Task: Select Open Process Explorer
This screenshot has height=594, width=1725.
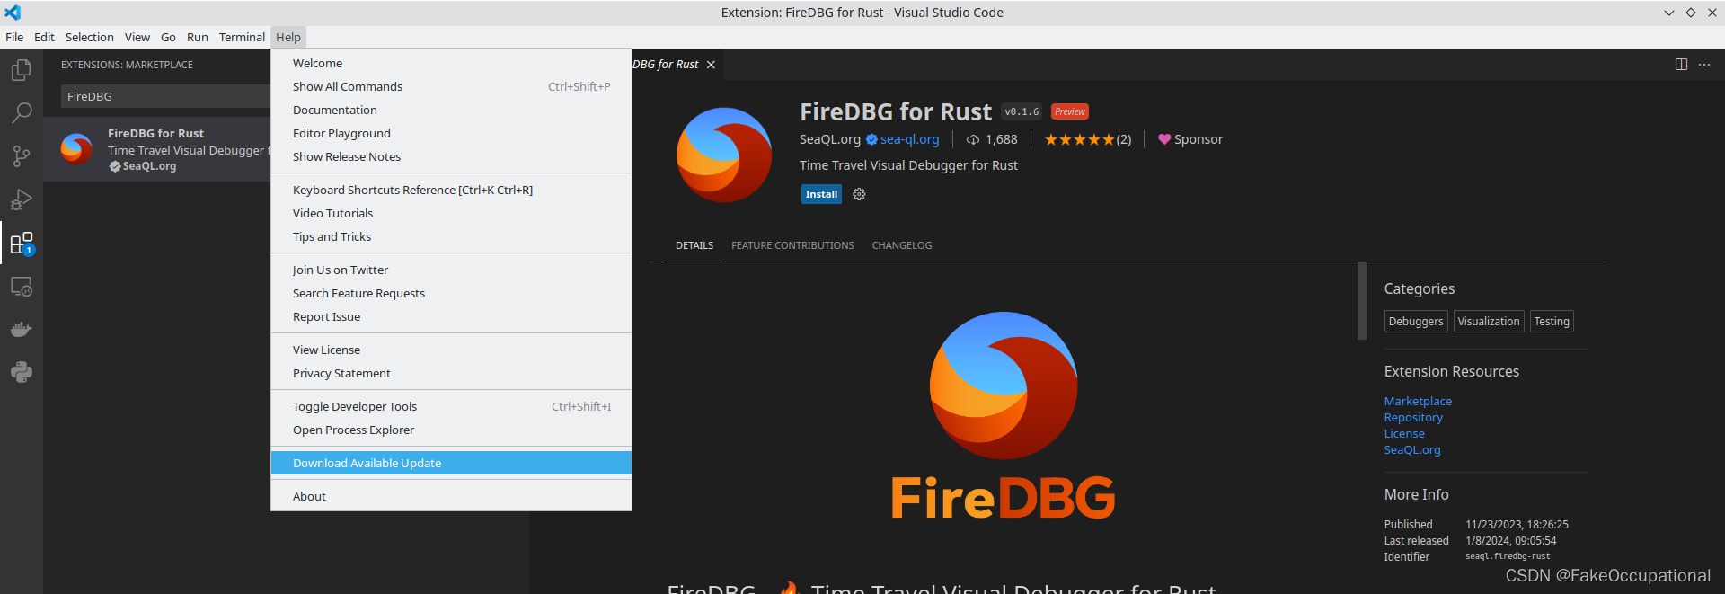Action: [451, 430]
